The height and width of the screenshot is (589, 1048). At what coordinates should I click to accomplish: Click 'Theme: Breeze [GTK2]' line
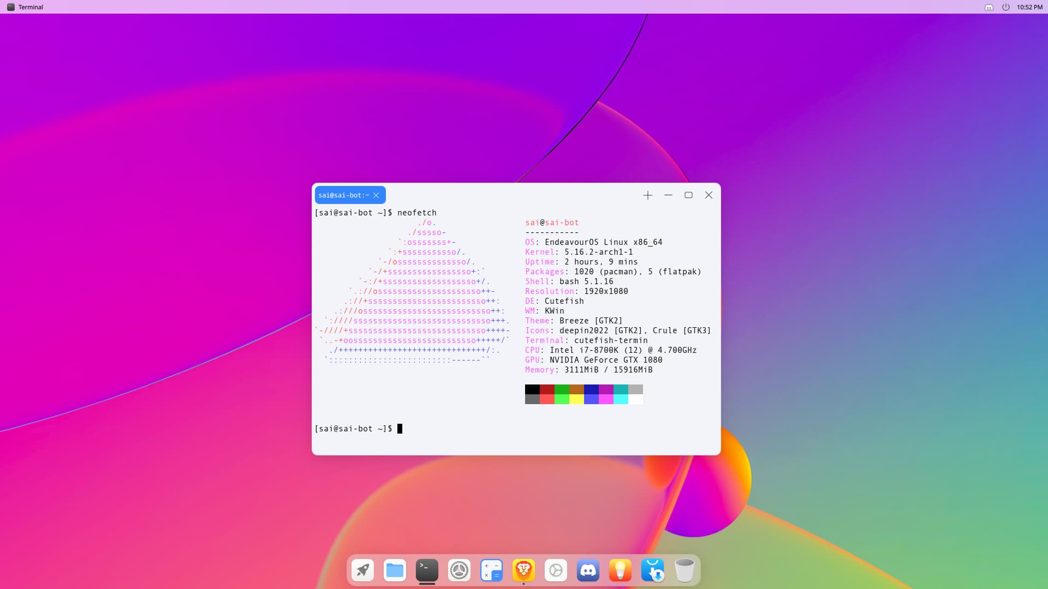coord(574,321)
